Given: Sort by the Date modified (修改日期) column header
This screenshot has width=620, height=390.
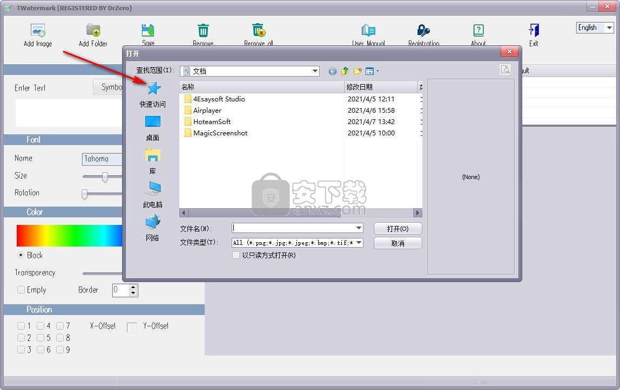Looking at the screenshot, I should (381, 87).
